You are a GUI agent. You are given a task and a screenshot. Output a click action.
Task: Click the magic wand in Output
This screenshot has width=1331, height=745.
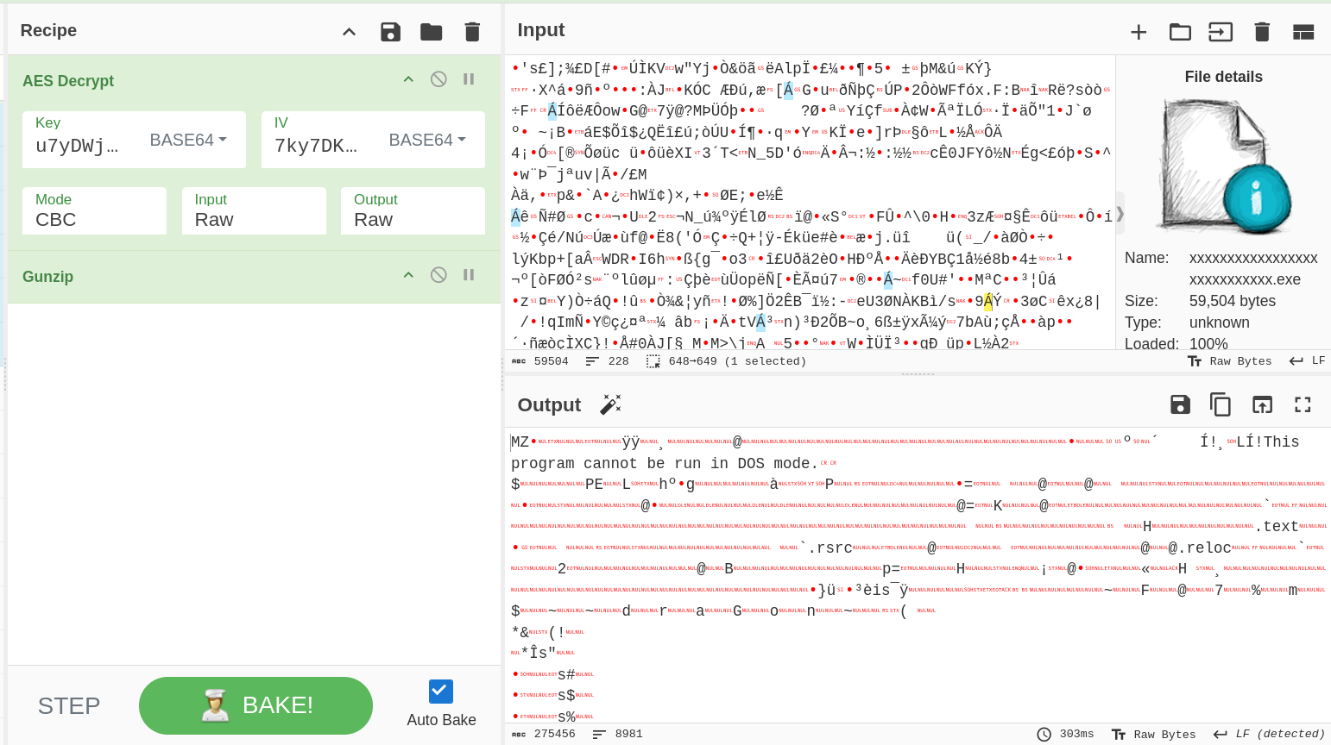tap(610, 404)
